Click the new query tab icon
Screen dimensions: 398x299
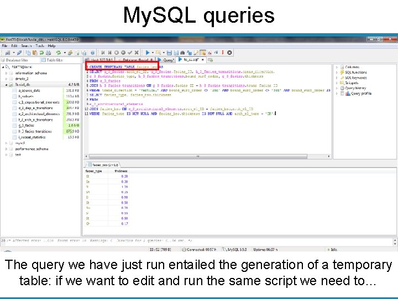[210, 60]
